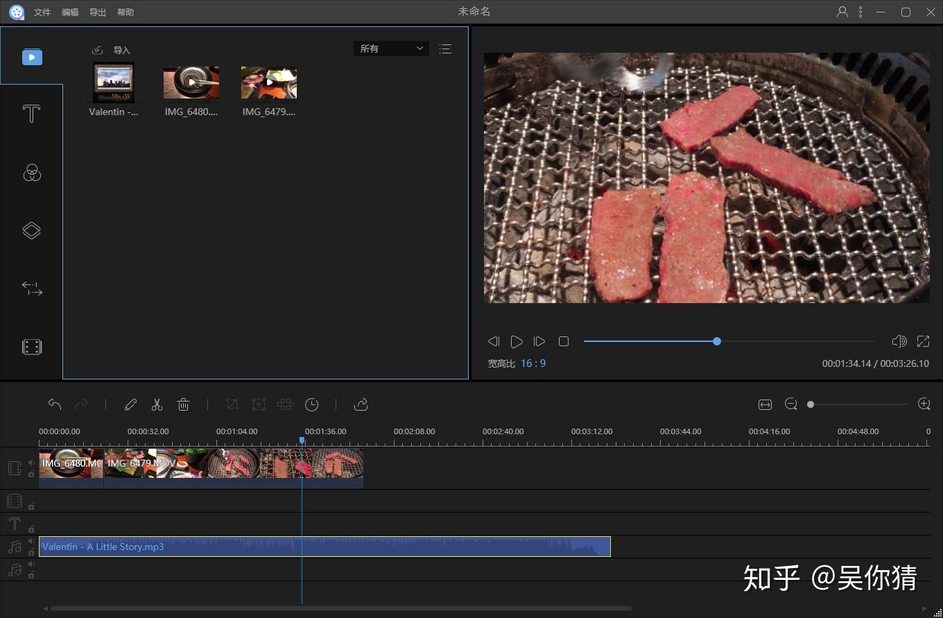The image size is (943, 618).
Task: Click the import icon beside 导入
Action: pyautogui.click(x=98, y=50)
